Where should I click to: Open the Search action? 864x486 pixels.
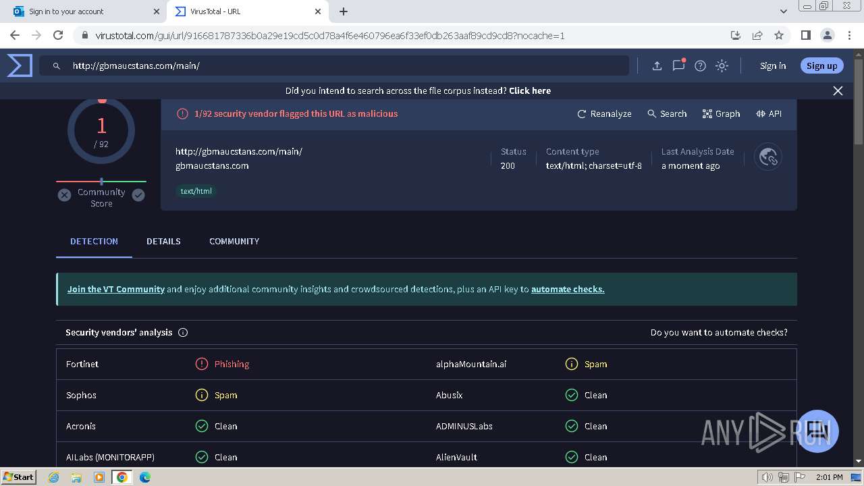[x=667, y=113]
